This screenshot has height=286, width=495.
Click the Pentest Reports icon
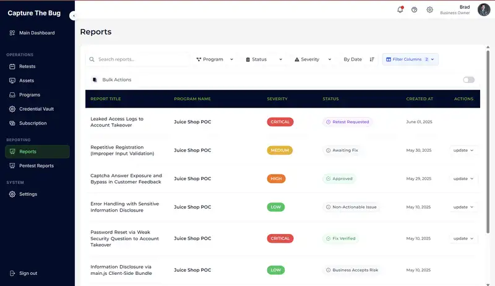point(12,166)
